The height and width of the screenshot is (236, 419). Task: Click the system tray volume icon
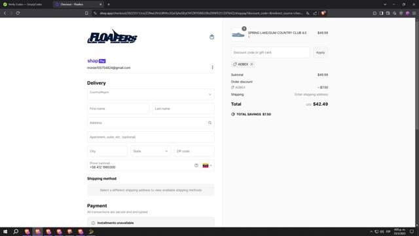point(382,231)
